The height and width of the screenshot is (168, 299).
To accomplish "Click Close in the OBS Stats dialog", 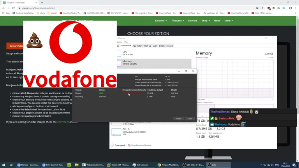I will [x=190, y=119].
